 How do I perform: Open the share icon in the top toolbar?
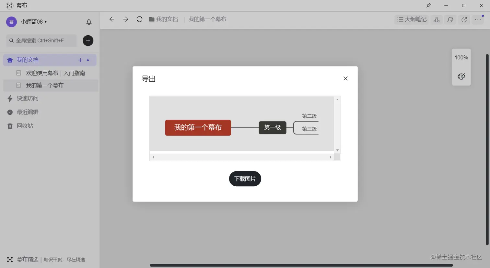[x=464, y=19]
